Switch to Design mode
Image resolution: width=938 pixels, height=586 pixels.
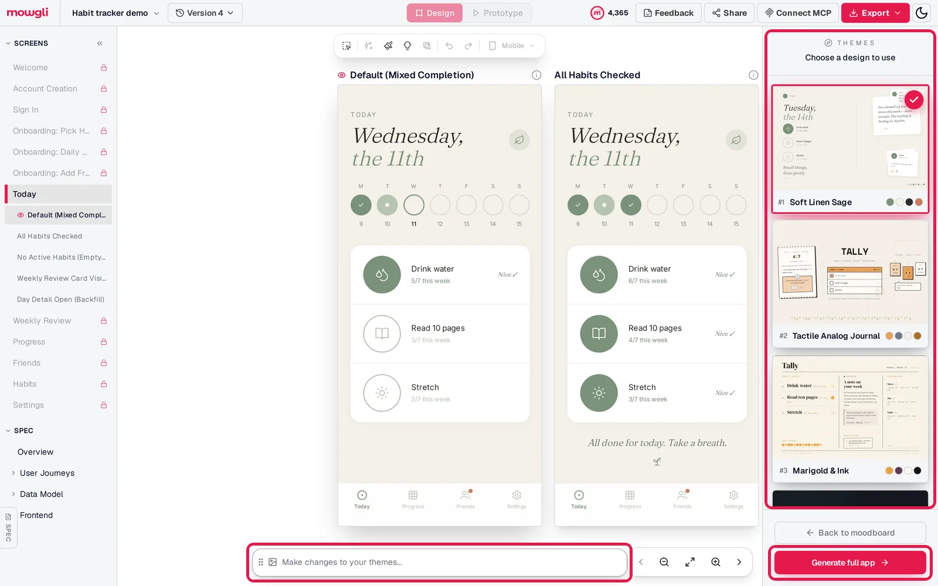(435, 13)
